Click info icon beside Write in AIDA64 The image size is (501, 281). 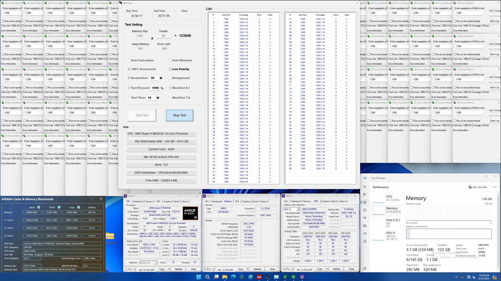(x=59, y=207)
